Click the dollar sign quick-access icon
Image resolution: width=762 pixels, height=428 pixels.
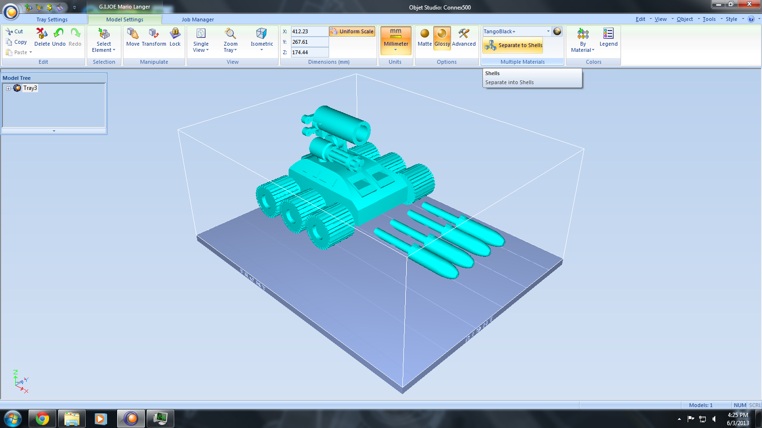pyautogui.click(x=49, y=7)
